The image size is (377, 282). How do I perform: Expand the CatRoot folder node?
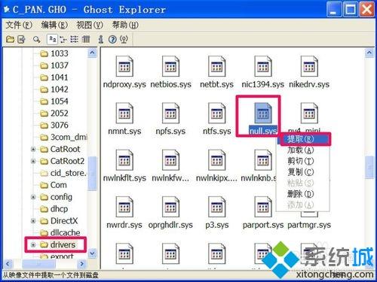click(x=33, y=149)
